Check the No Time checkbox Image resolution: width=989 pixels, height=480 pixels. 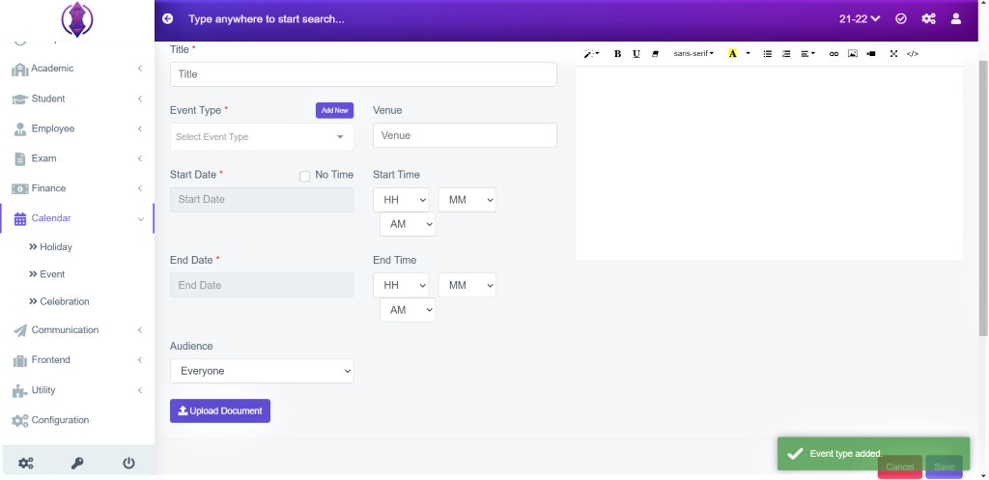click(304, 176)
